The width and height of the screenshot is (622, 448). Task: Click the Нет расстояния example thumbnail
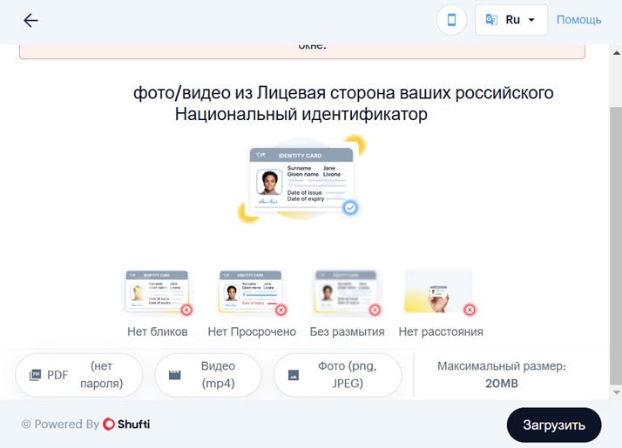(x=438, y=291)
